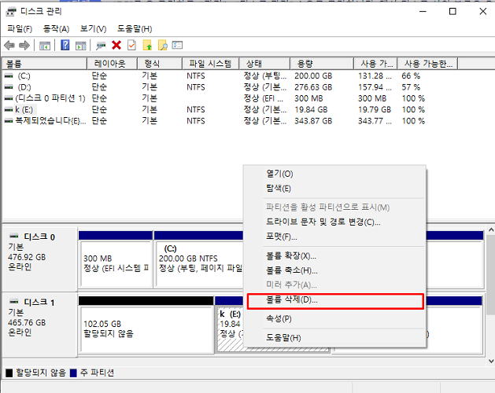Click the properties checkmark document icon
Screen dimensions: 495x393
tap(131, 45)
